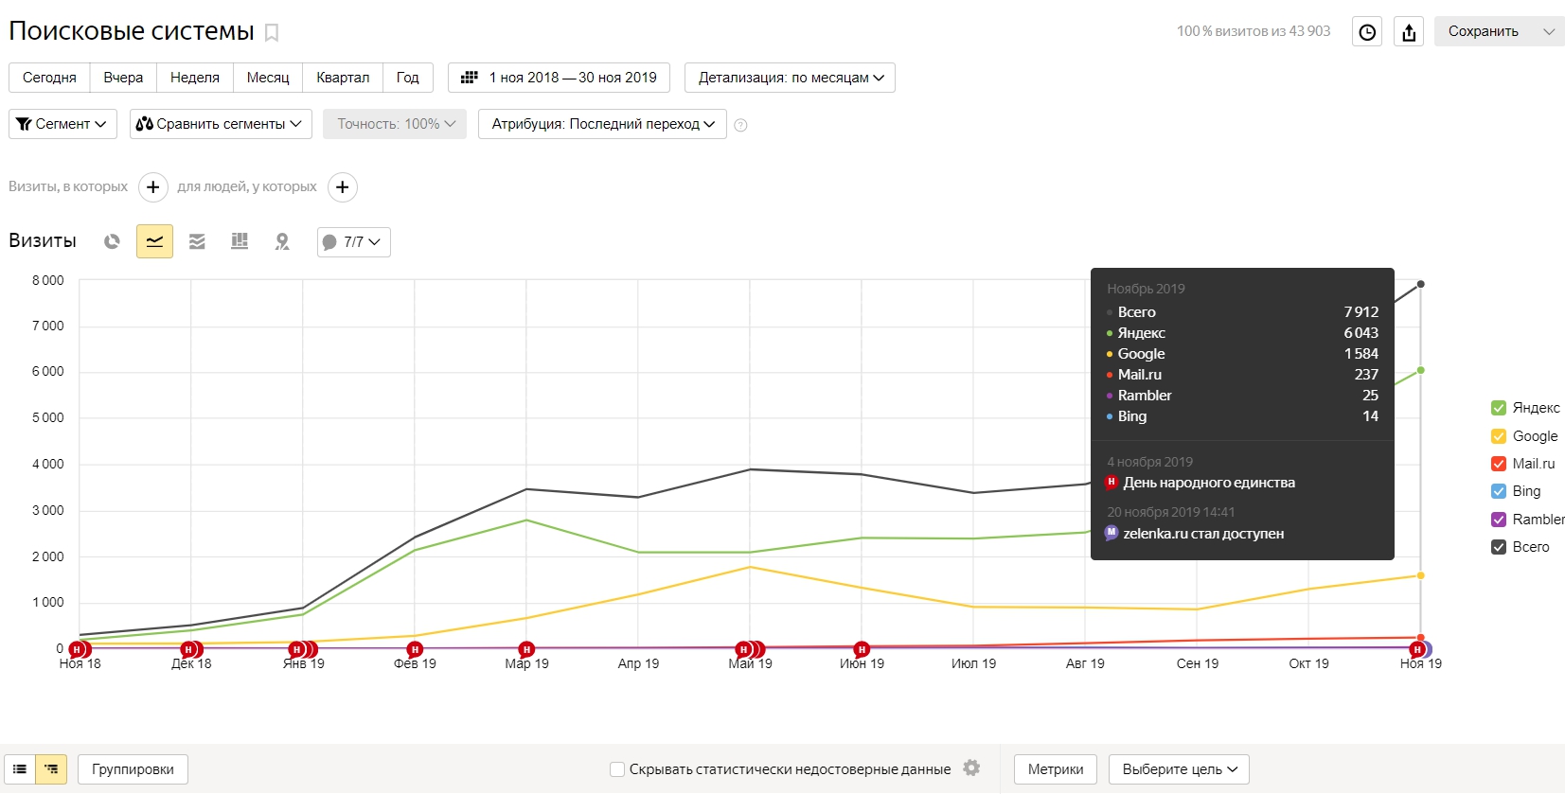Uncheck Яндекс series in legend
This screenshot has width=1565, height=794.
1499,408
